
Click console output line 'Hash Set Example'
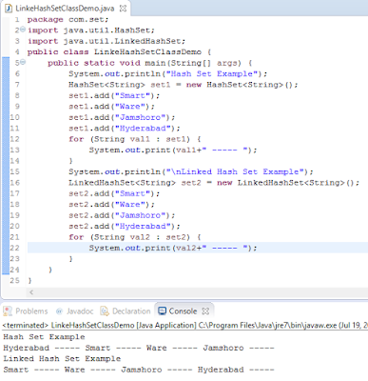click(44, 337)
